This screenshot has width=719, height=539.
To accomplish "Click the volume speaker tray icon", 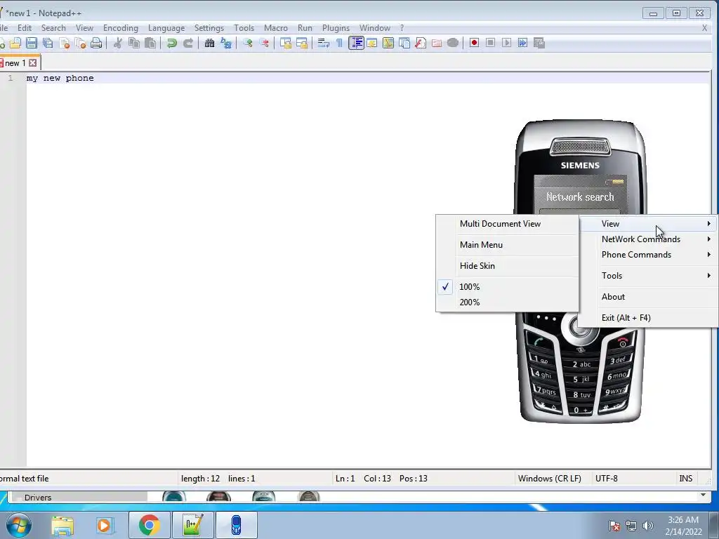I will point(647,526).
